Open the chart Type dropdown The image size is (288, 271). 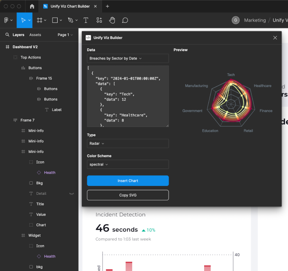point(127,144)
